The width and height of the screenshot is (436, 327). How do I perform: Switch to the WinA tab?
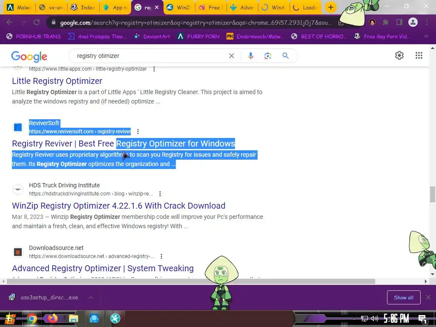(x=274, y=8)
